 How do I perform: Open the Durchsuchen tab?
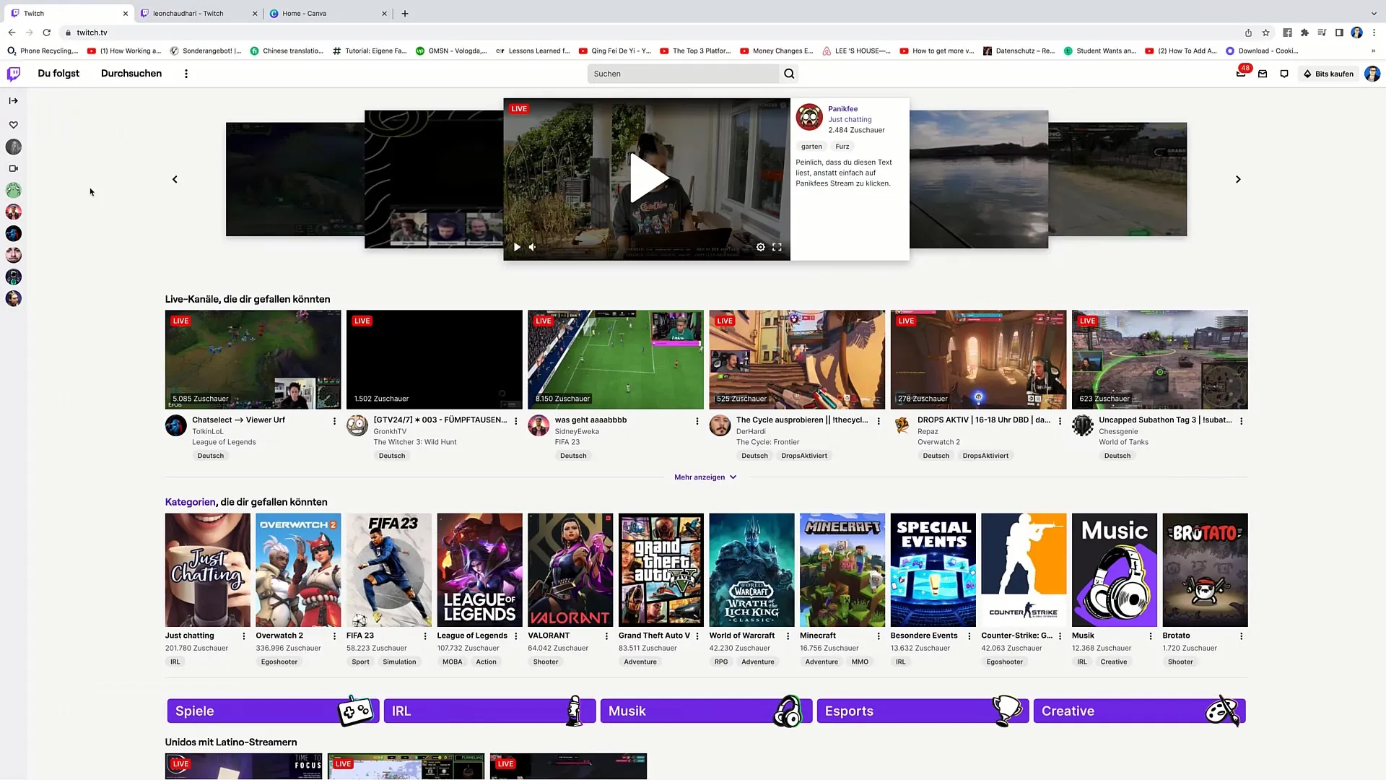131,73
